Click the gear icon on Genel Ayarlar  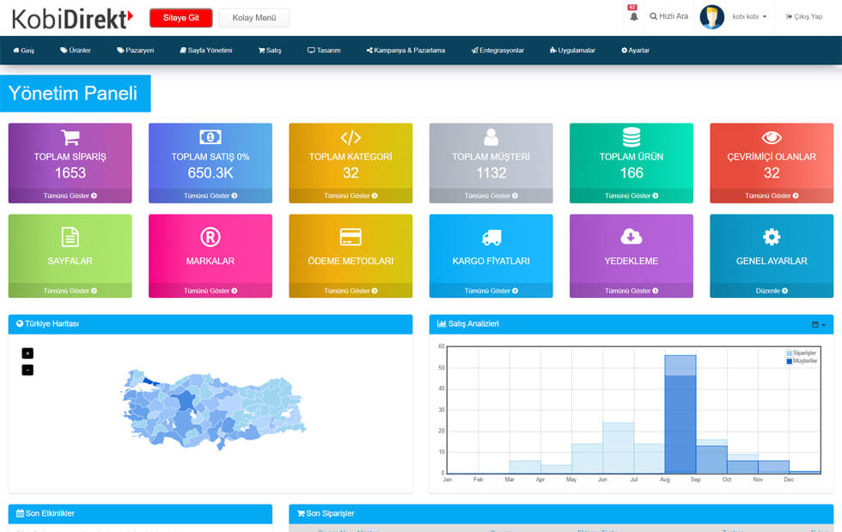(x=772, y=237)
